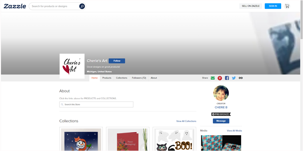Viewport: 303px width, 151px height.
Task: Share store on Facebook
Action: (227, 78)
